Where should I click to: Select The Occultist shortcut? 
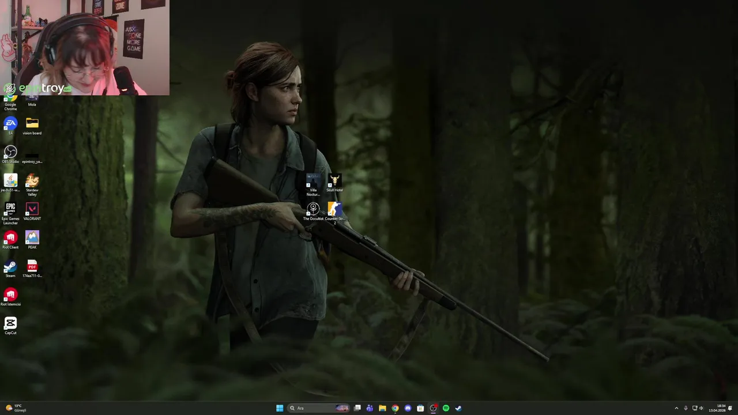coord(313,212)
